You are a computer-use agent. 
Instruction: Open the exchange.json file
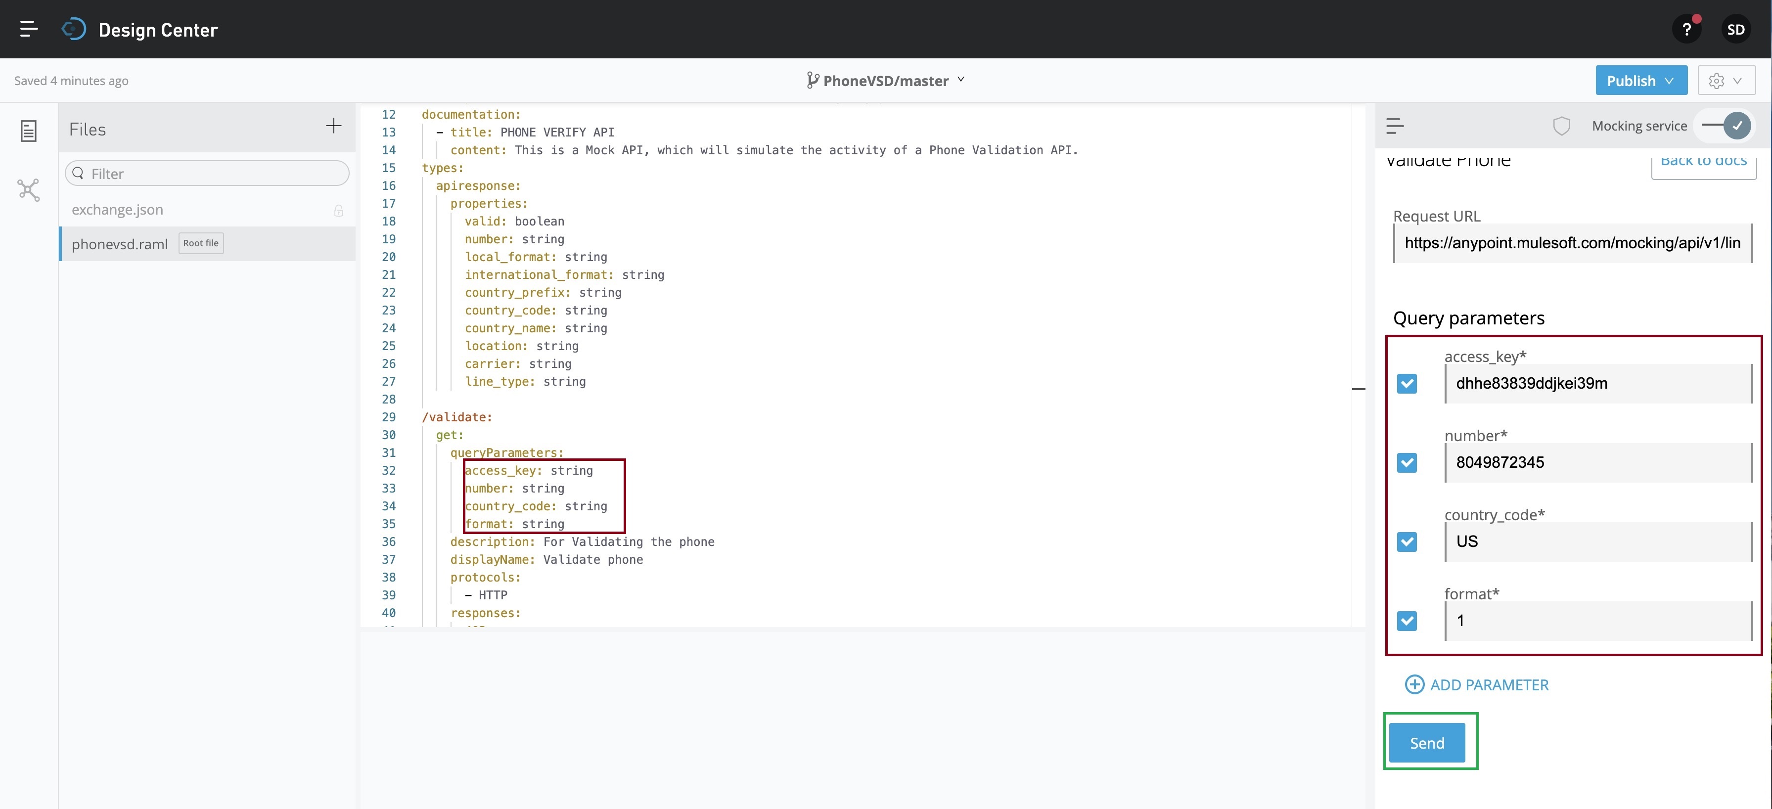pos(117,210)
